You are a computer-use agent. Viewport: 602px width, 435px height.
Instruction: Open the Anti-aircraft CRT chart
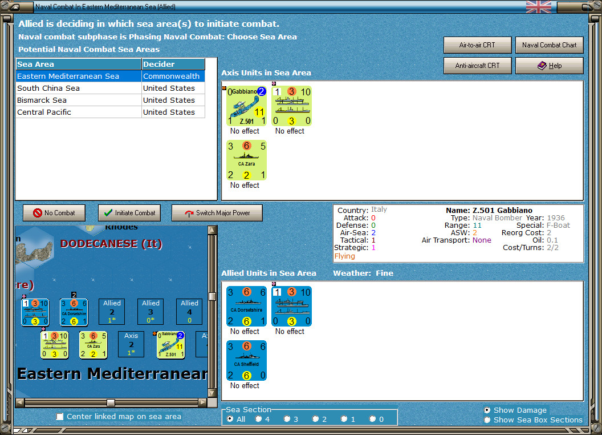click(477, 66)
